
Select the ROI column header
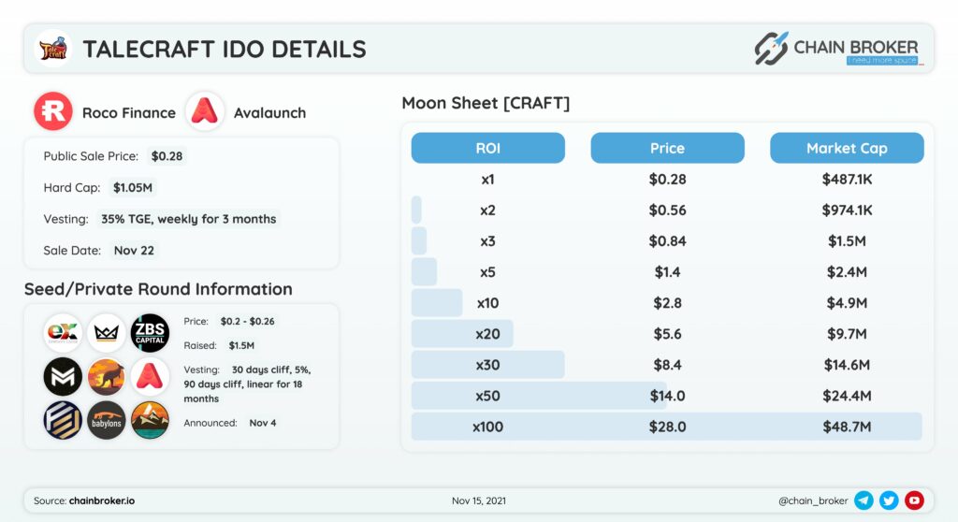pyautogui.click(x=487, y=148)
